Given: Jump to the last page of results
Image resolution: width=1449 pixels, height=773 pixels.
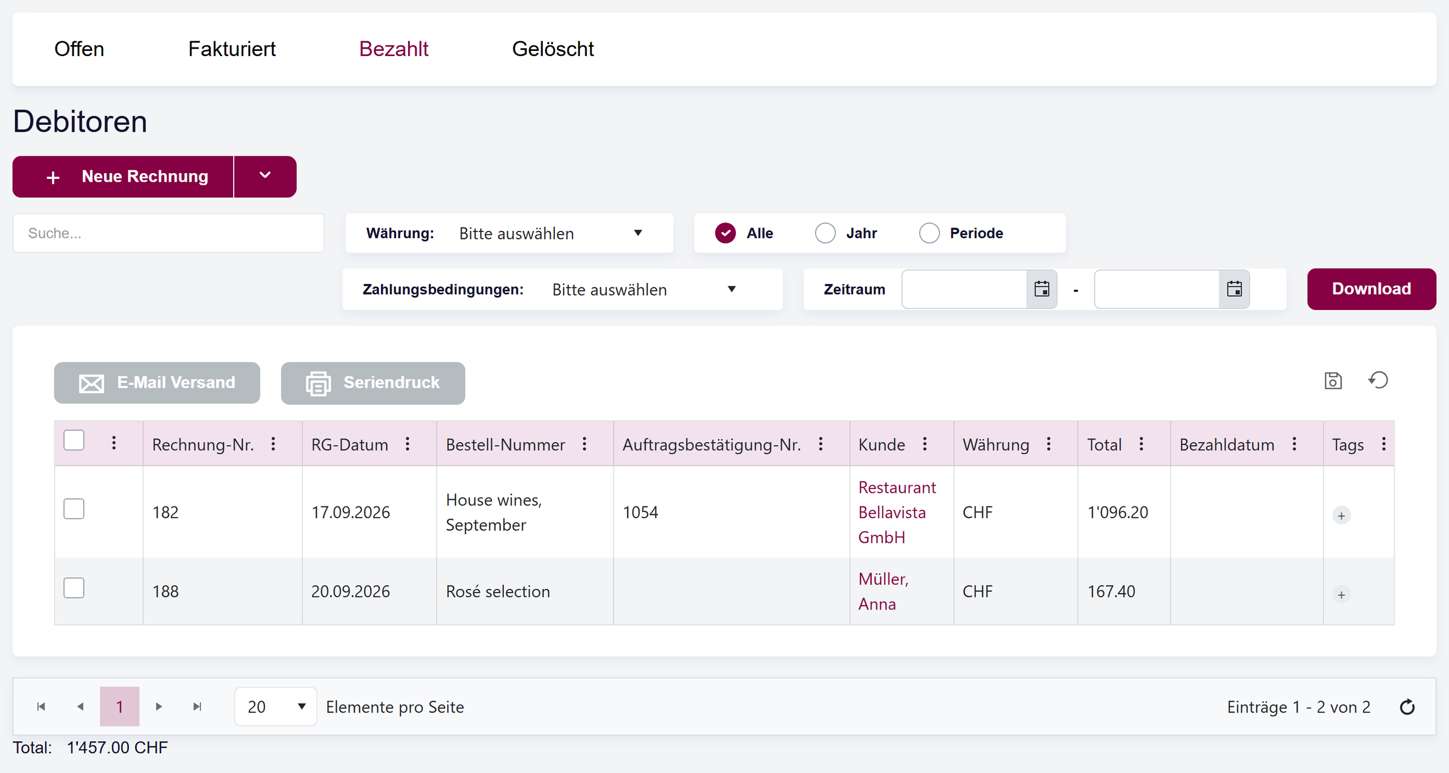Looking at the screenshot, I should coord(197,707).
